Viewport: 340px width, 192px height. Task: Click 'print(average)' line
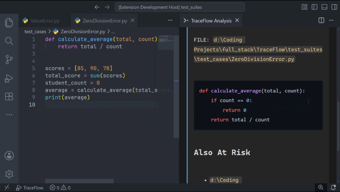coord(67,97)
